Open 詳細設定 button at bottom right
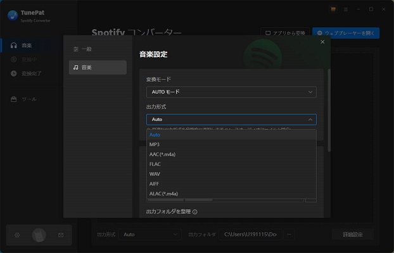 353,235
